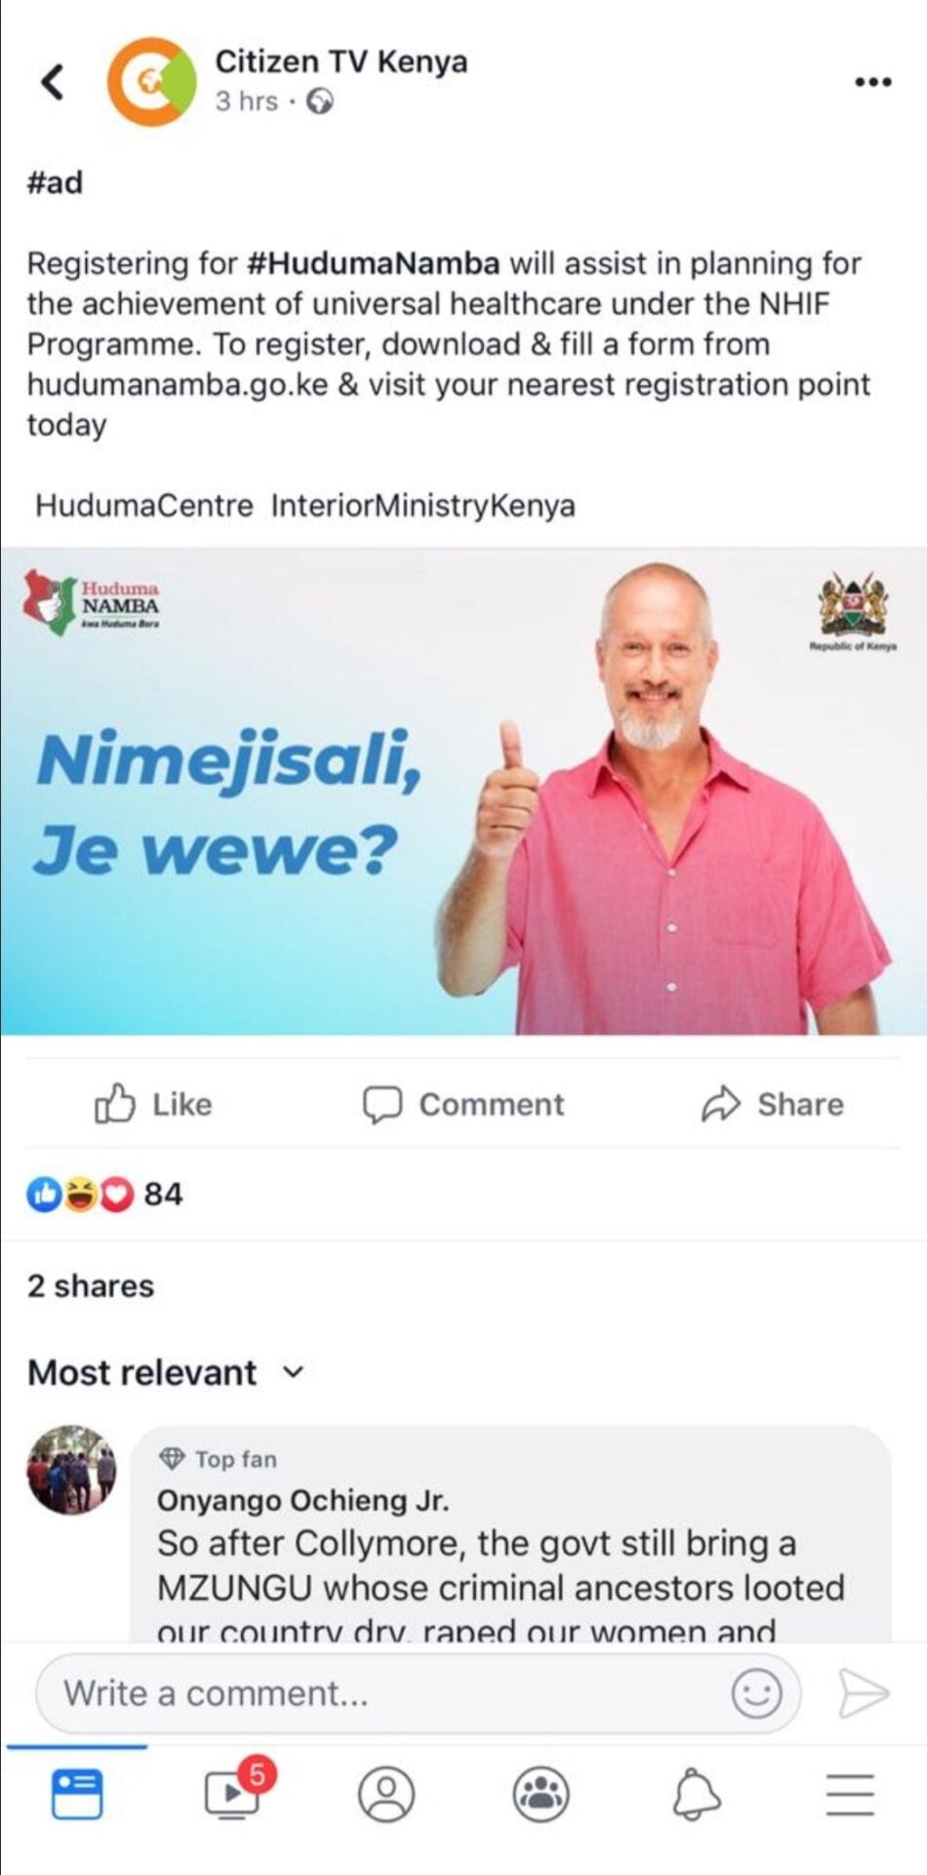View the 84 reactions list

pos(105,1193)
